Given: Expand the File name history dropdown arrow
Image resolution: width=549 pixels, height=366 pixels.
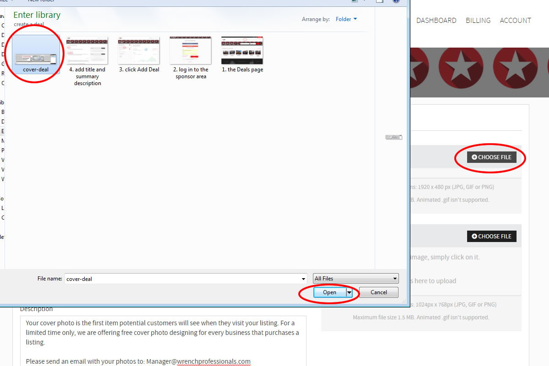Looking at the screenshot, I should [x=304, y=279].
